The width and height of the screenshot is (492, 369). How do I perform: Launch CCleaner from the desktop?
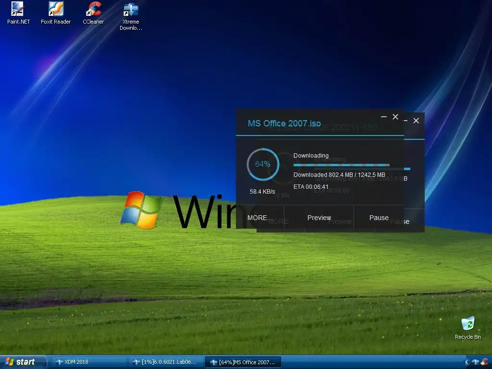93,13
